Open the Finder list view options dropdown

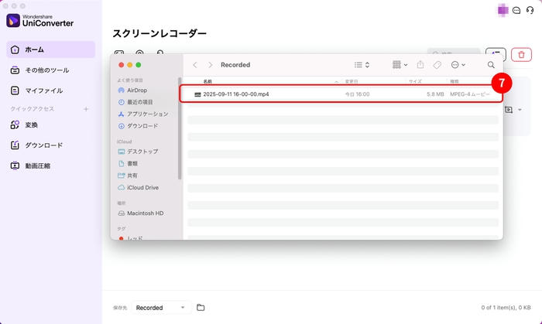[x=362, y=65]
